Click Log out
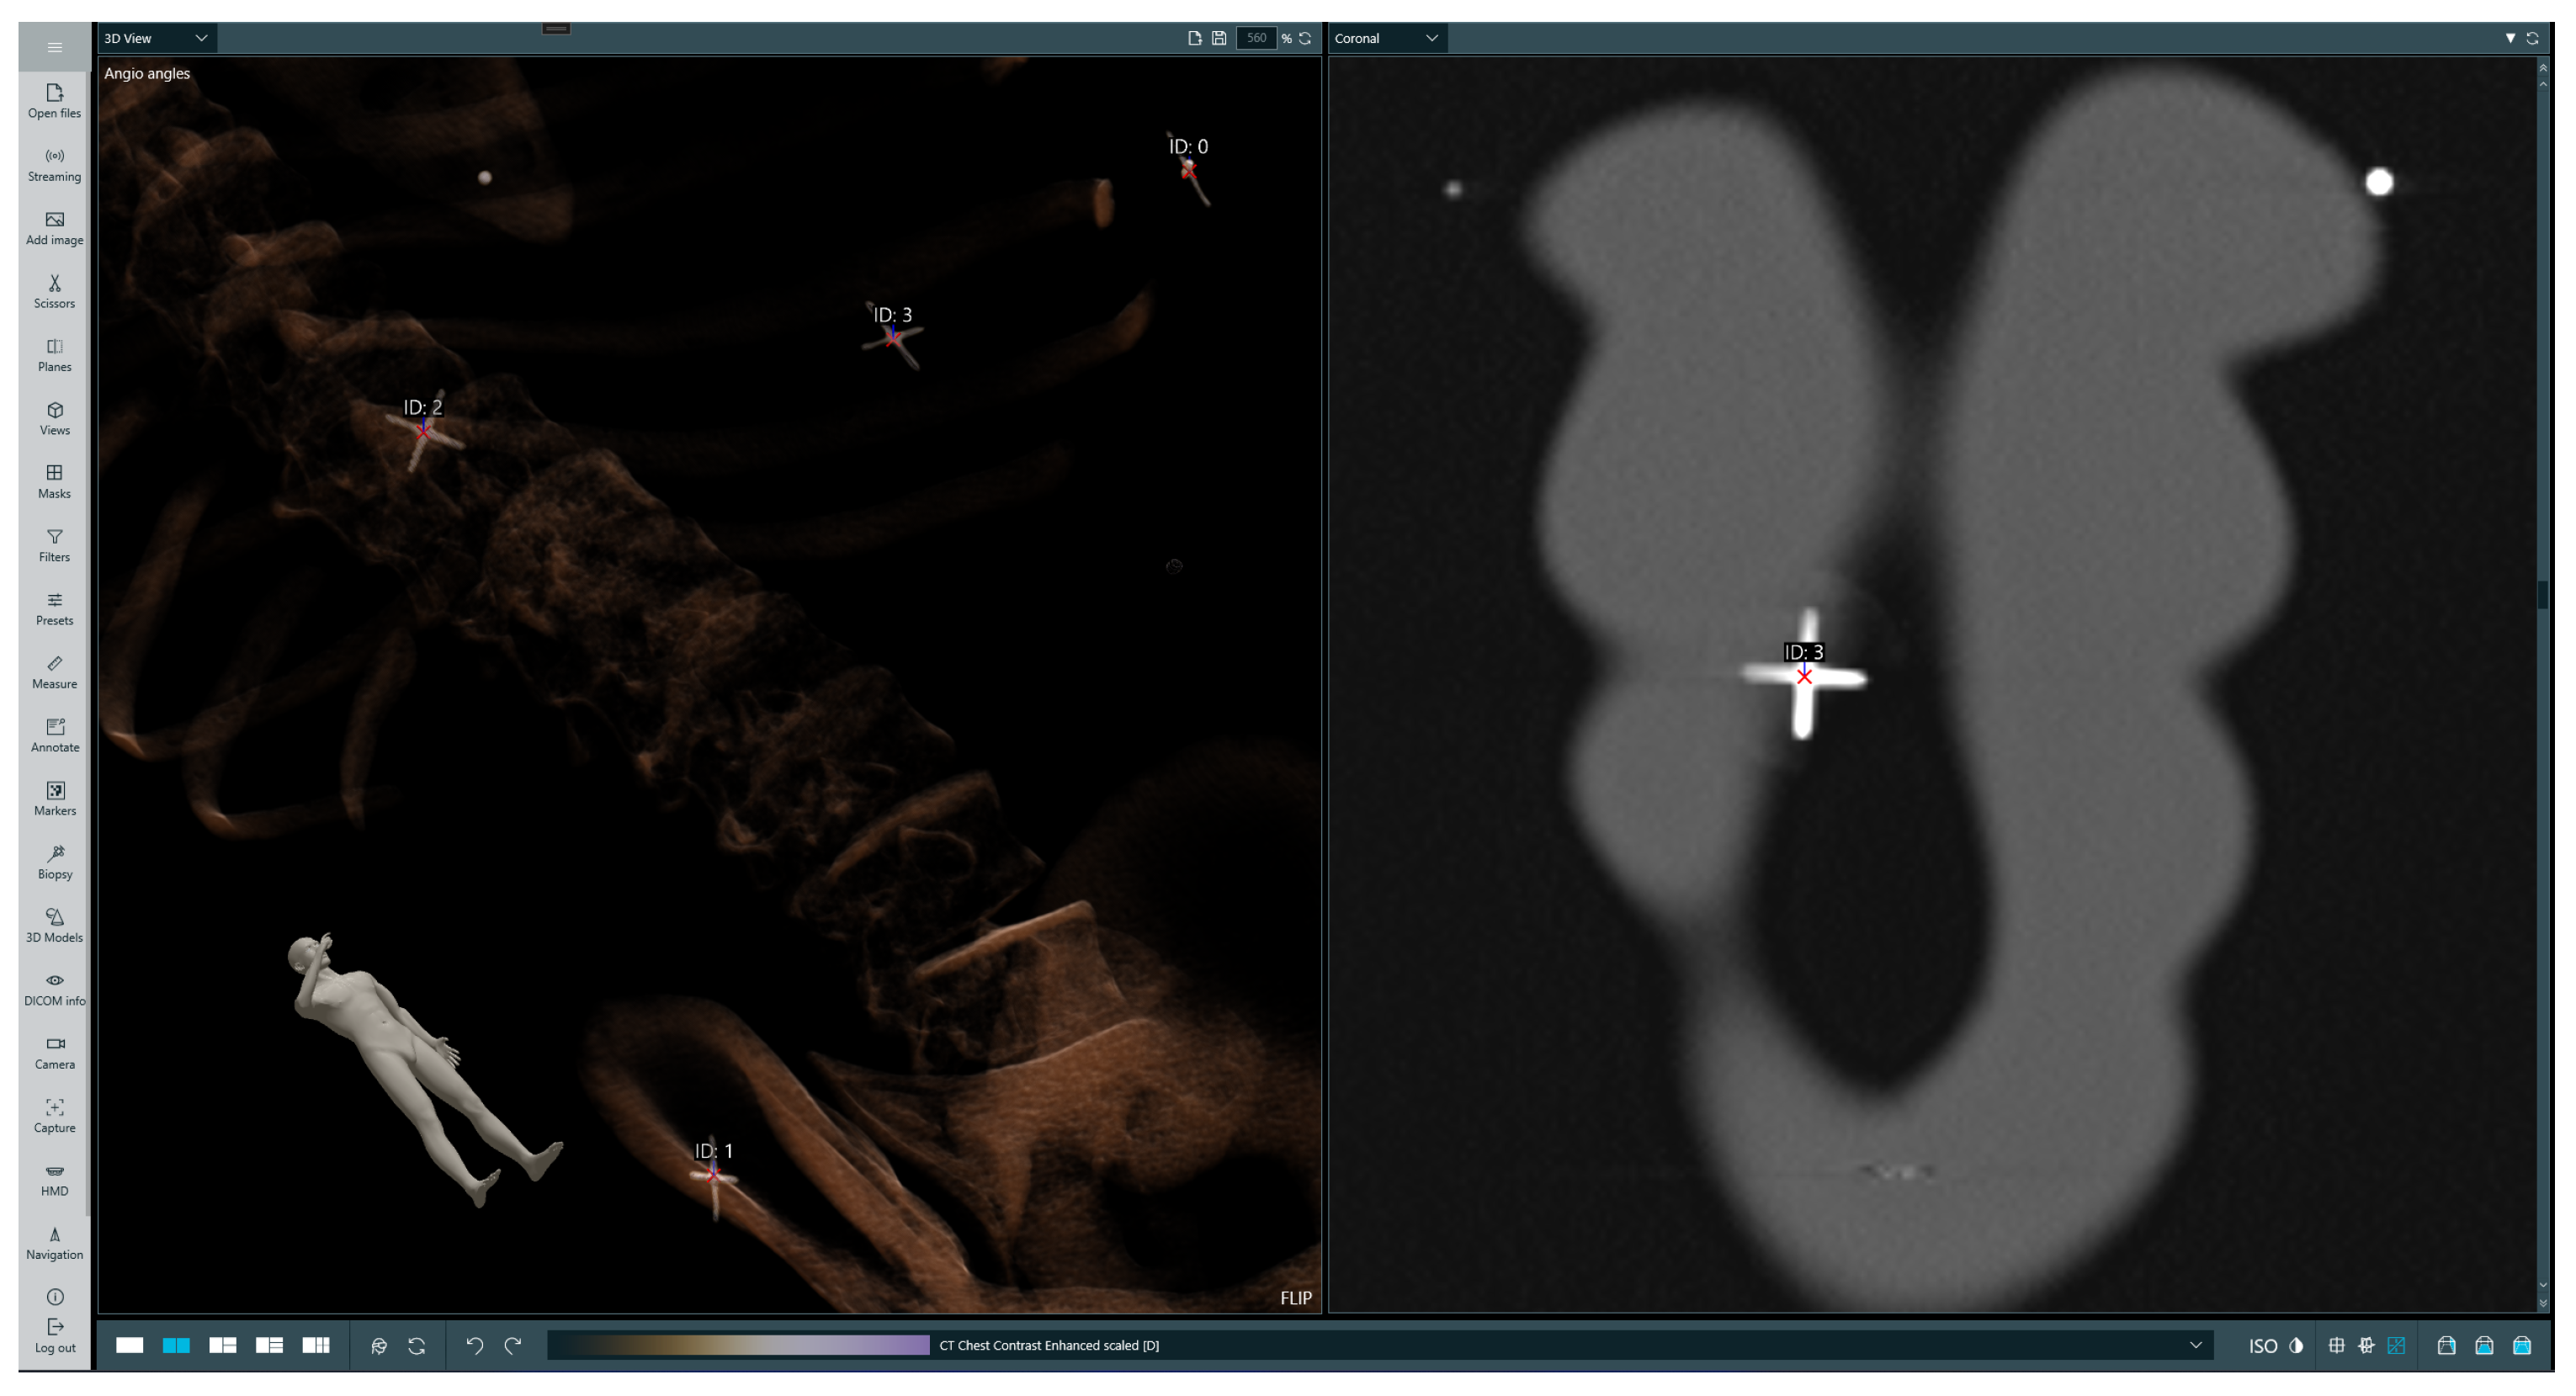 [x=54, y=1336]
